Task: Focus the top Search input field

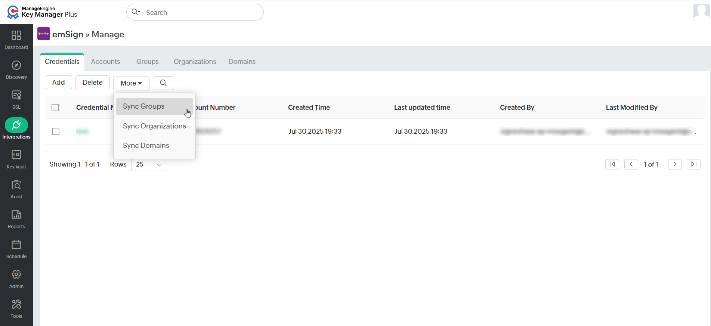Action: tap(195, 12)
